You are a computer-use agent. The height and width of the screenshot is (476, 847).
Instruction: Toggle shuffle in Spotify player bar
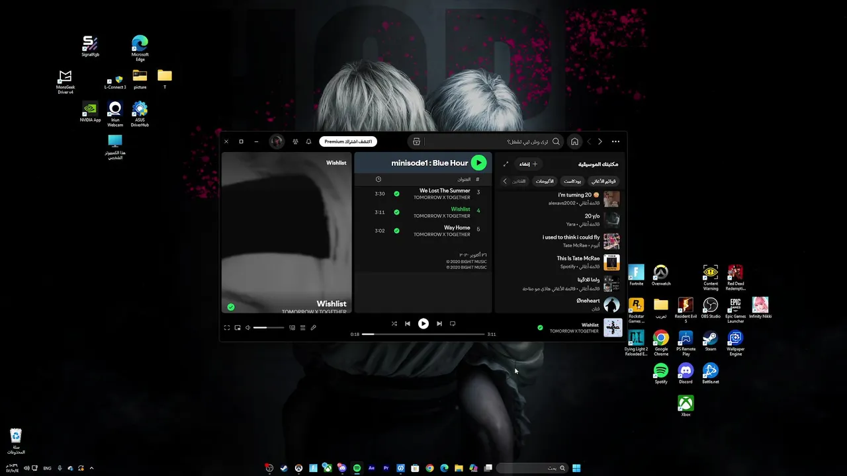(x=394, y=324)
